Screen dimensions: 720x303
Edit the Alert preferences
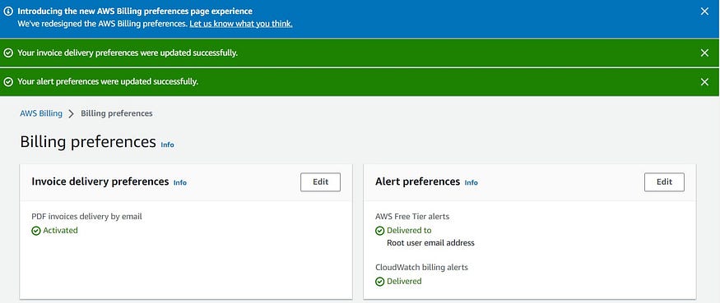664,182
